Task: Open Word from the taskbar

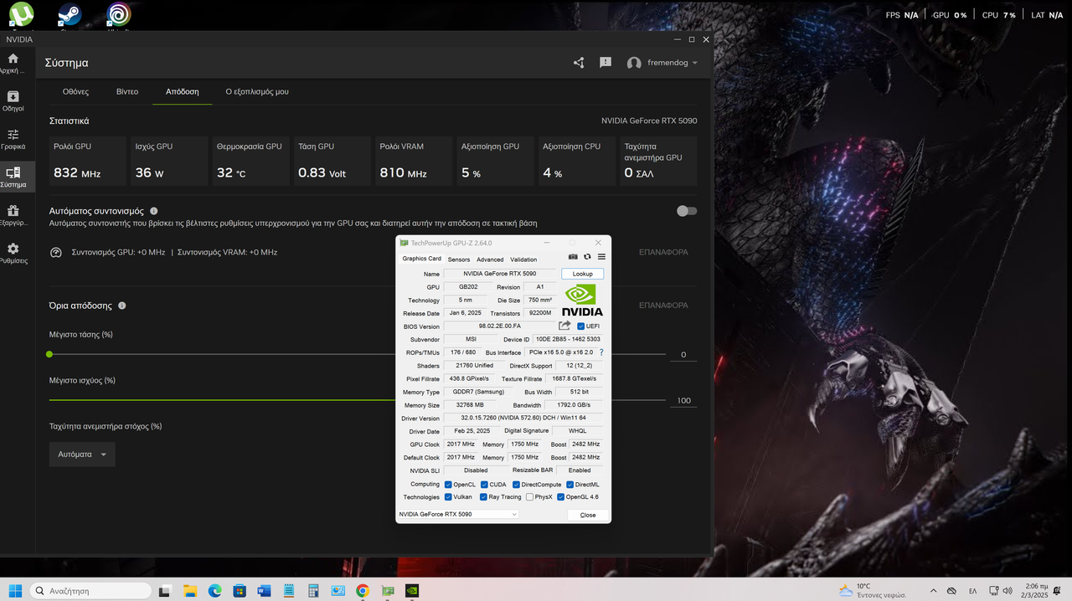Action: 264,590
